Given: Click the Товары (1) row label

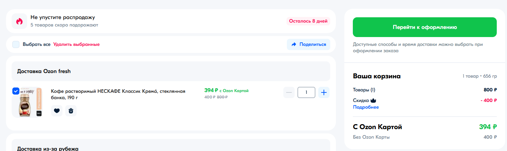Looking at the screenshot, I should 364,90.
